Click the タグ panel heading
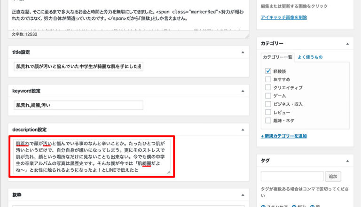Image resolution: width=361 pixels, height=207 pixels. (265, 161)
